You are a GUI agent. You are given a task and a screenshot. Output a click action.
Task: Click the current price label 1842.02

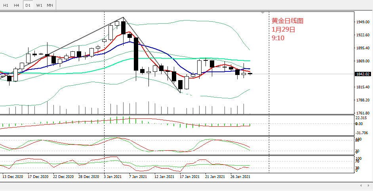coord(363,74)
